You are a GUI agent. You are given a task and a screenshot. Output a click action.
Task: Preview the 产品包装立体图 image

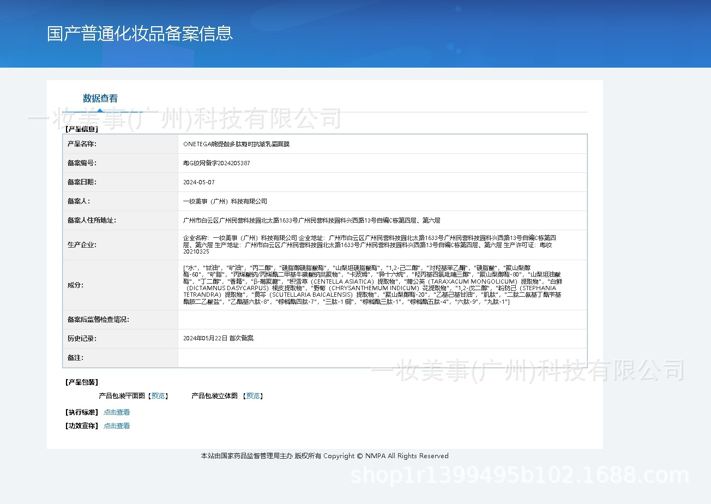254,396
